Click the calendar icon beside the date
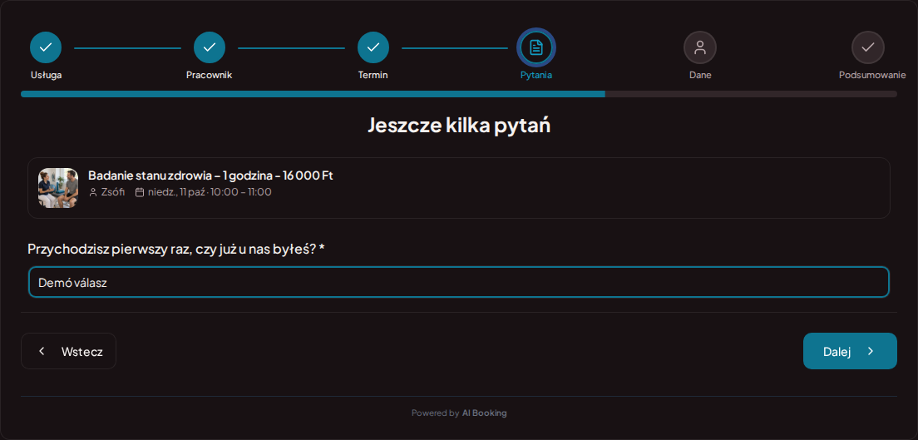 tap(140, 192)
